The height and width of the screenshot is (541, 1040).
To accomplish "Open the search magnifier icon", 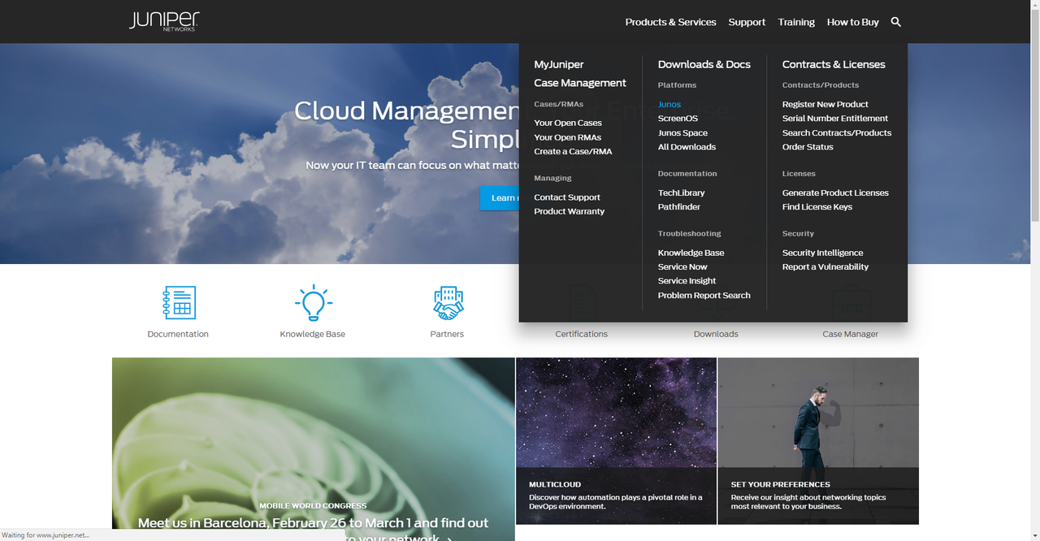I will tap(896, 22).
